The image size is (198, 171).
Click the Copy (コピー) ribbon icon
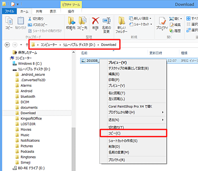[9, 21]
